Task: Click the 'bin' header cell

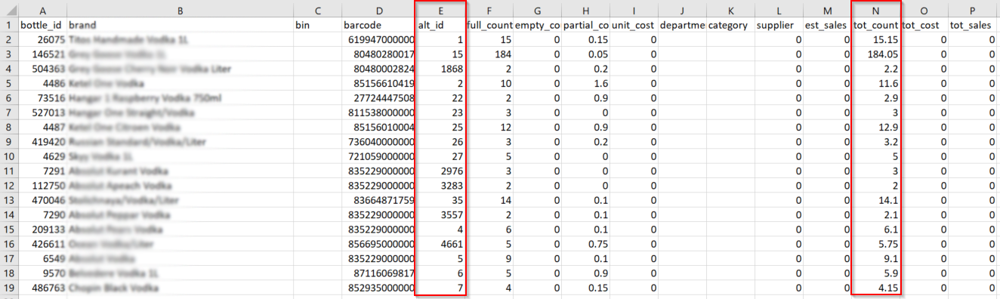Action: tap(317, 25)
